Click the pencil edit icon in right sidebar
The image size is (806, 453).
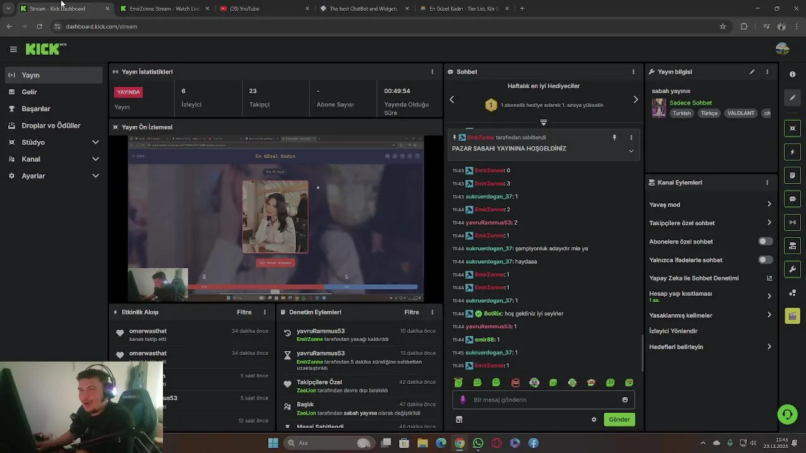click(x=792, y=98)
